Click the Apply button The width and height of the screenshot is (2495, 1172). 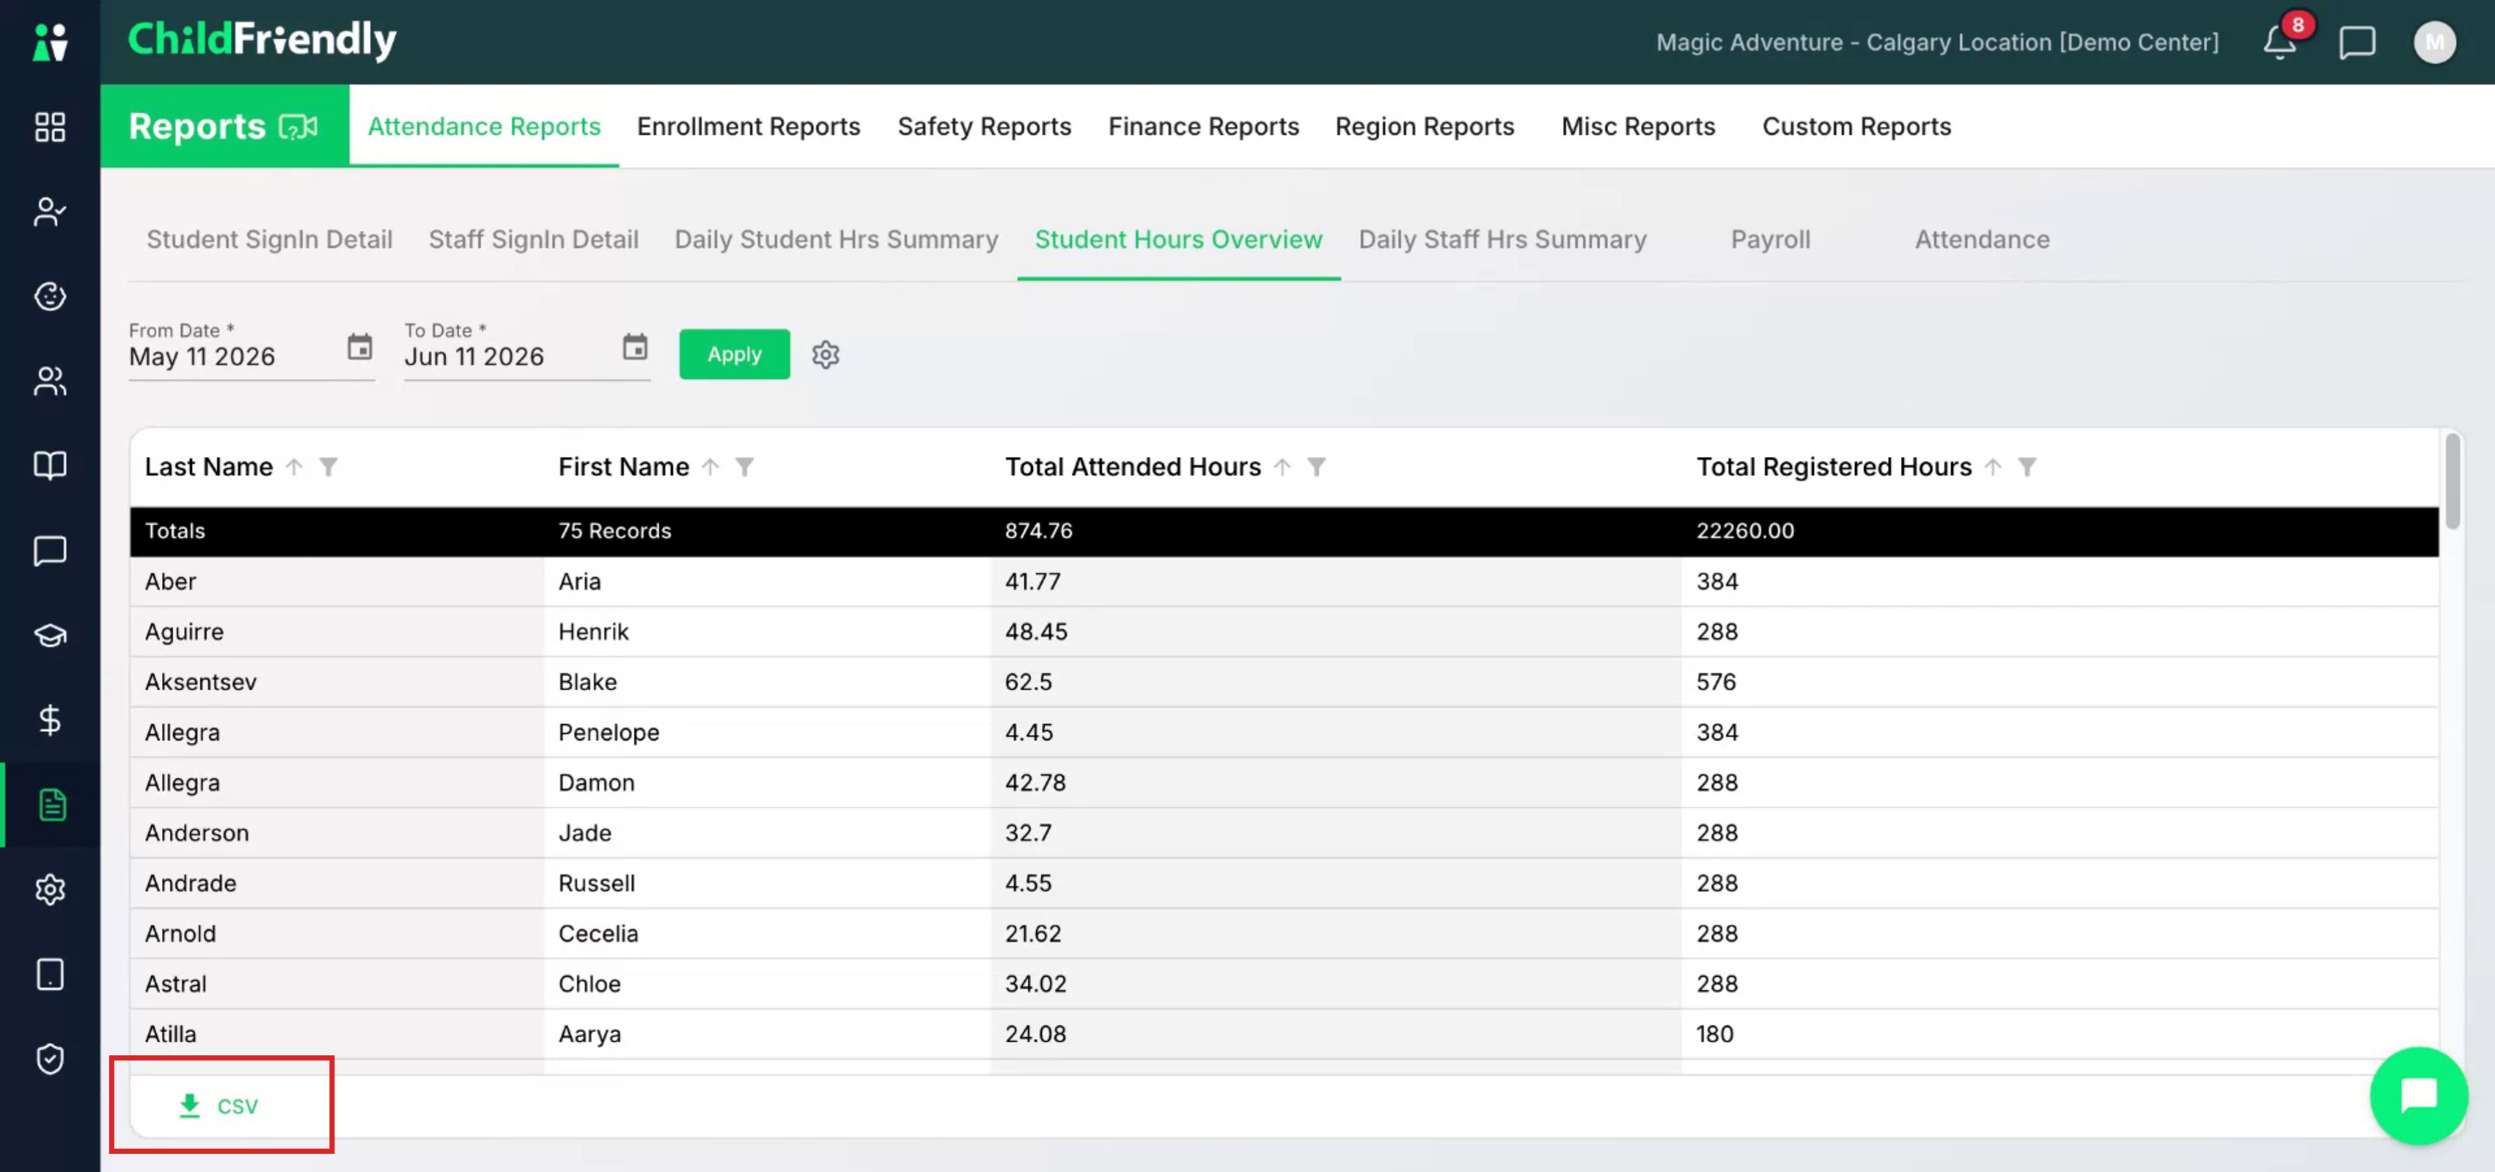coord(734,355)
